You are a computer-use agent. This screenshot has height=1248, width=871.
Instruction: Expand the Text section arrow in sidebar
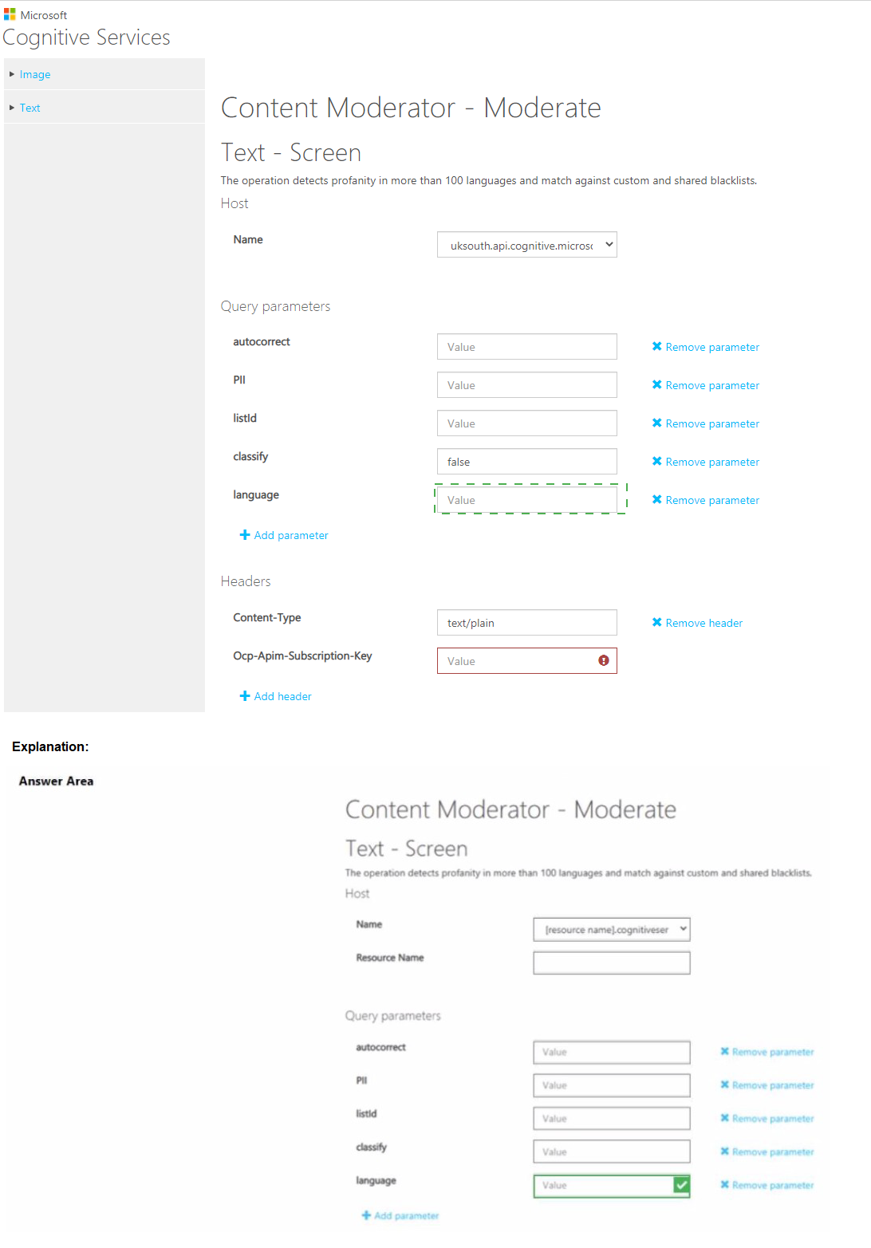tap(12, 108)
